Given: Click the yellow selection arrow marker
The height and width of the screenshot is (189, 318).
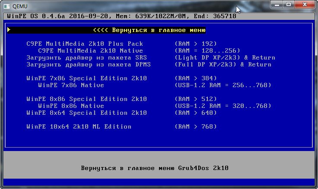Looking at the screenshot, I should pyautogui.click(x=9, y=30).
